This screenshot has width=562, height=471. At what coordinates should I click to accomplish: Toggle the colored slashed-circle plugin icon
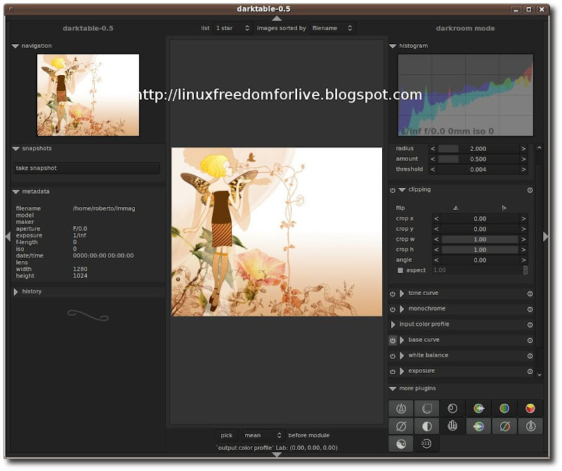(x=504, y=426)
